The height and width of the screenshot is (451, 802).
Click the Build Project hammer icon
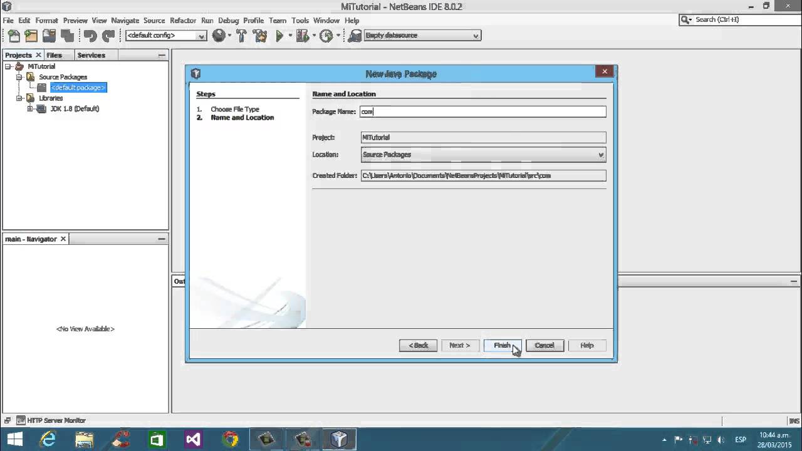tap(242, 36)
